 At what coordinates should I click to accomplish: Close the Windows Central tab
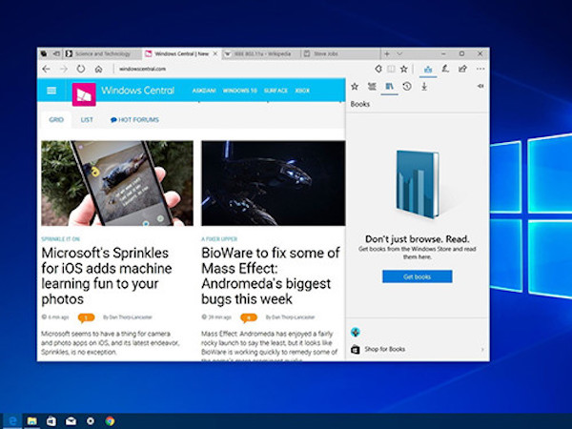point(215,53)
